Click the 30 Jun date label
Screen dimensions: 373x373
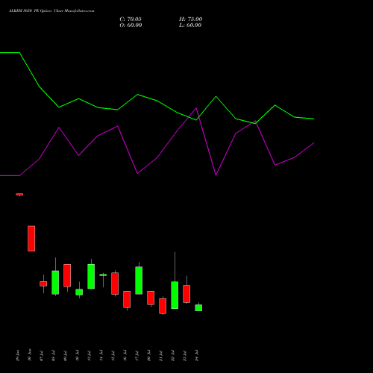pyautogui.click(x=29, y=356)
